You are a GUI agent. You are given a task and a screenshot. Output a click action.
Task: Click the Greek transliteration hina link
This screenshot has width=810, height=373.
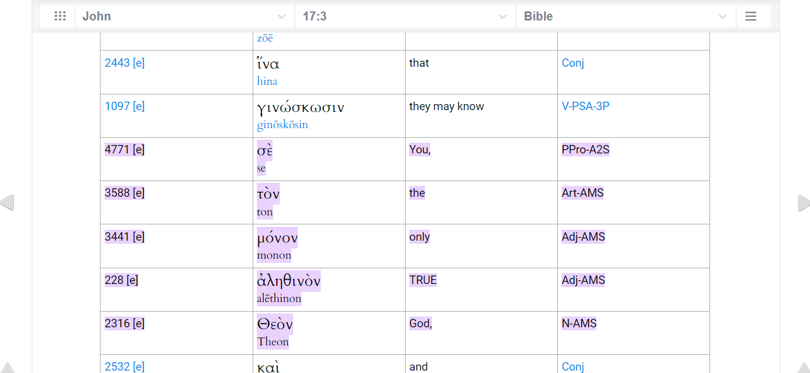(x=267, y=81)
